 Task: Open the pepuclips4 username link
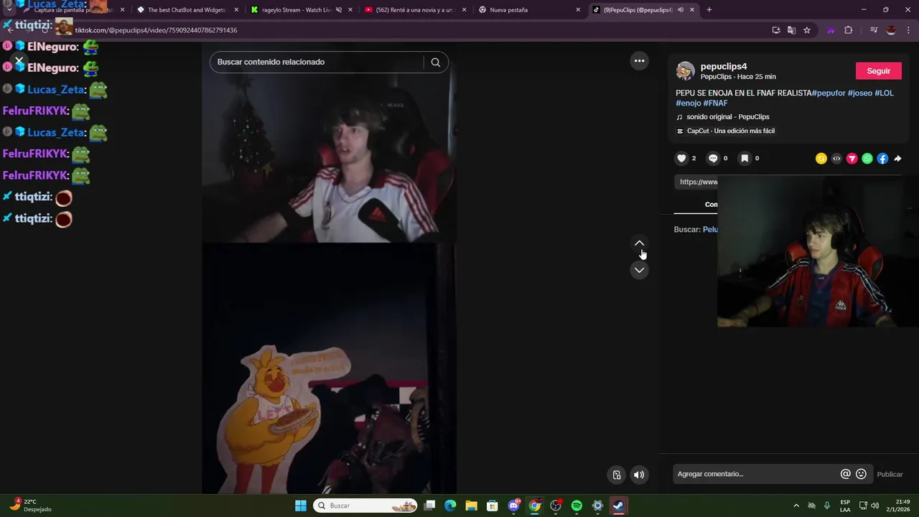724,66
